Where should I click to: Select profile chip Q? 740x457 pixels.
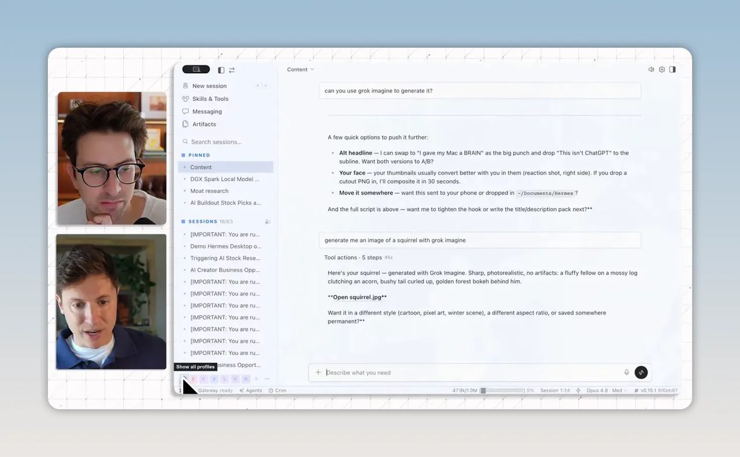point(246,379)
